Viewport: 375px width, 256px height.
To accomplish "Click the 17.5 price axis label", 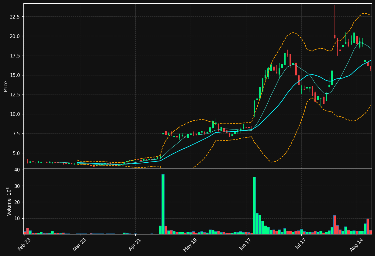I will (15, 56).
